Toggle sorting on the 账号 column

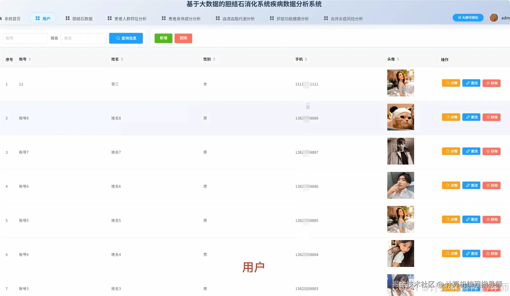pos(30,59)
